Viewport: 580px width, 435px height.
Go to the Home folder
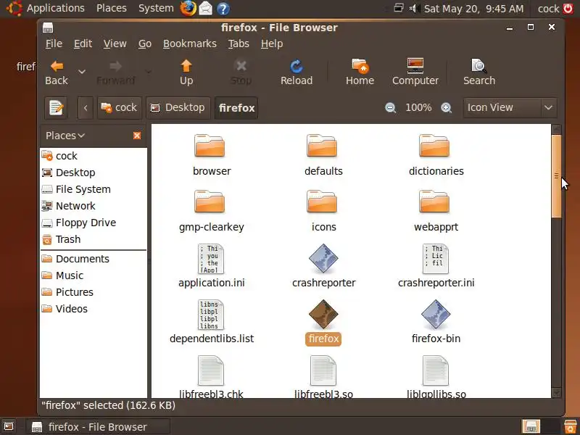(x=360, y=72)
